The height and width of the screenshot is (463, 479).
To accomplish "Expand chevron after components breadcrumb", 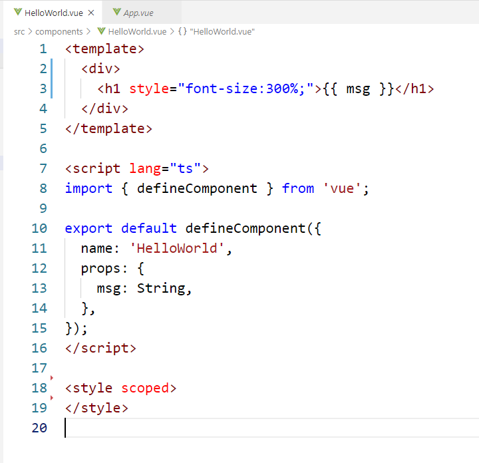I will [88, 31].
